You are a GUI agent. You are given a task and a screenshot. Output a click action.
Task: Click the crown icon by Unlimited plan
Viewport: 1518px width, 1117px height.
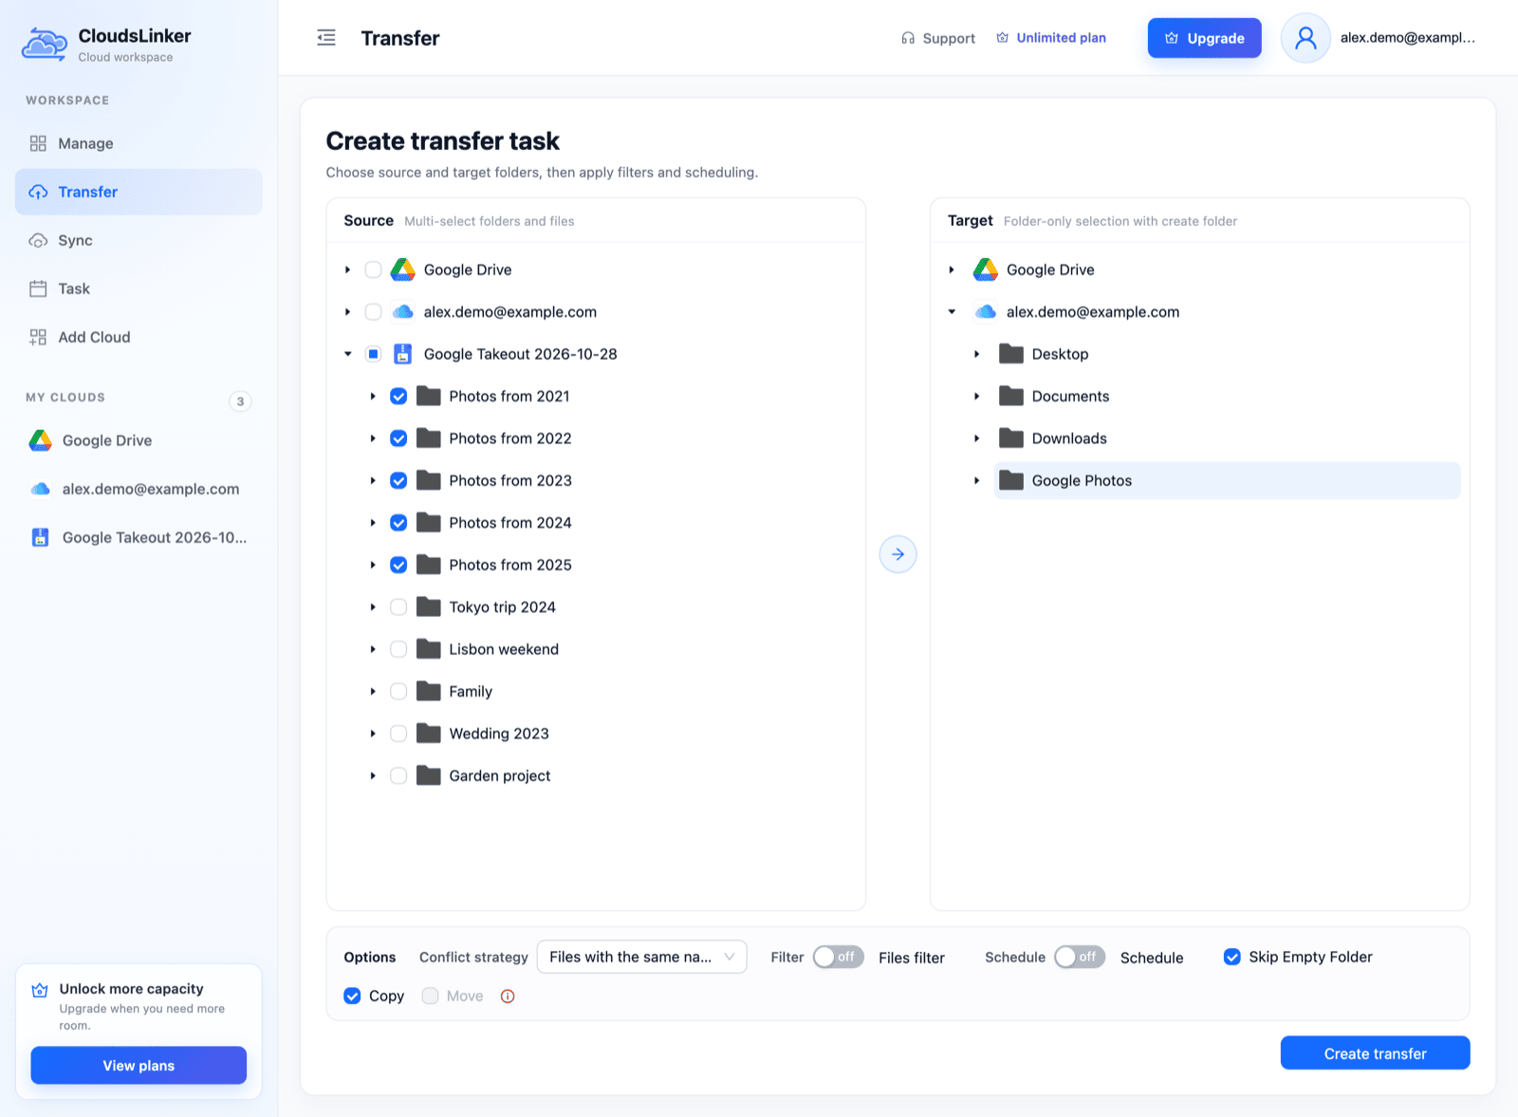click(x=1002, y=38)
